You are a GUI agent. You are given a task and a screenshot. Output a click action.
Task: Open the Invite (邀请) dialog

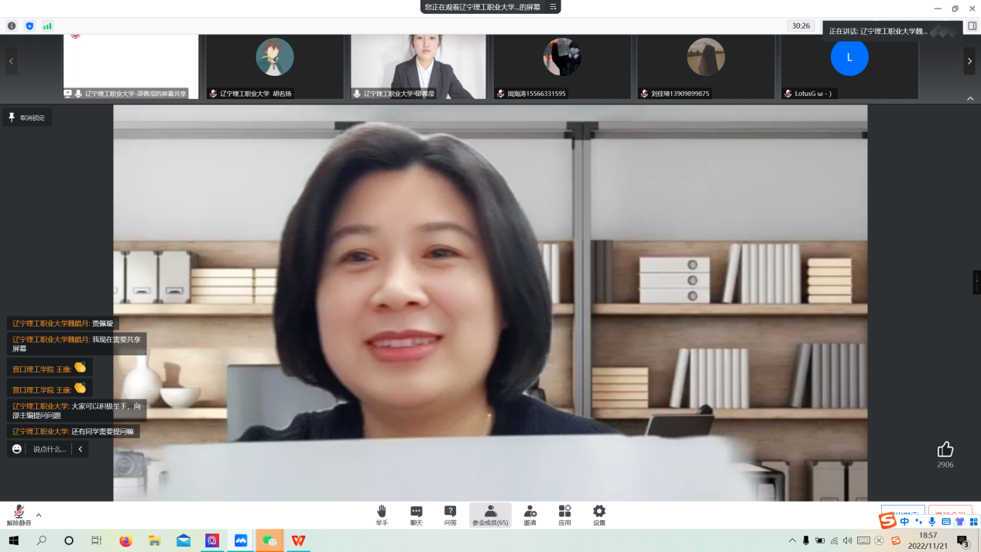click(x=530, y=514)
